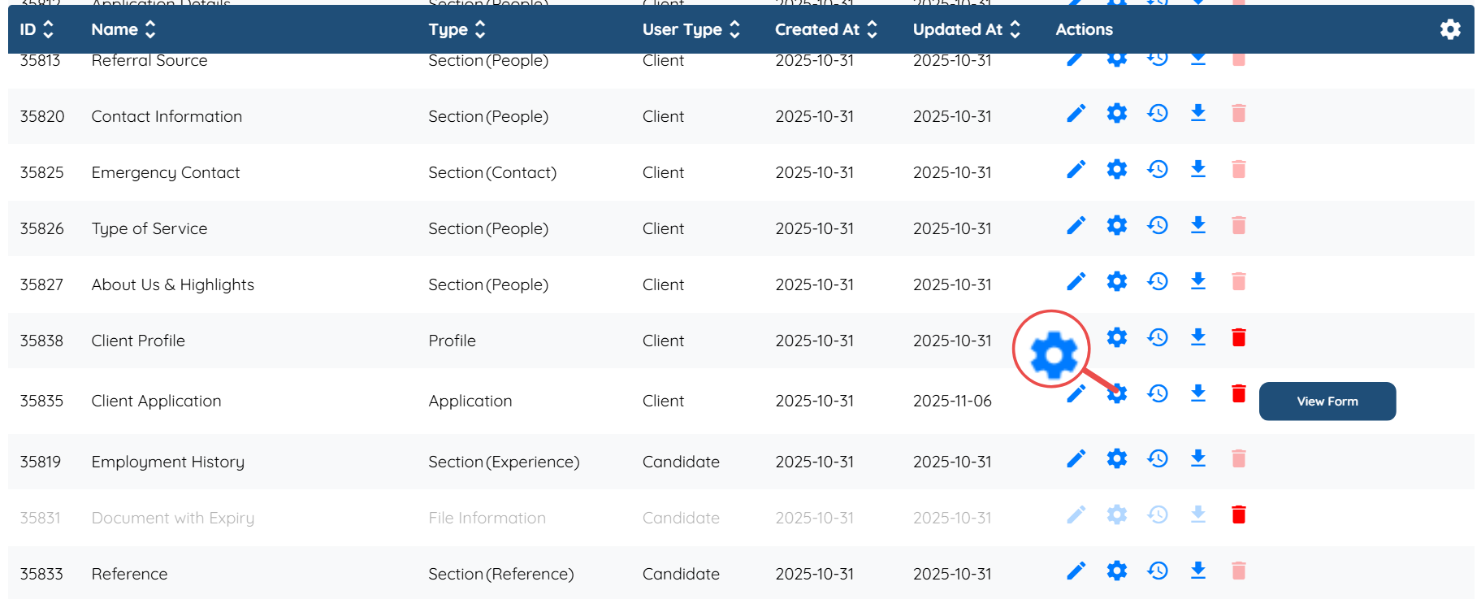Sort by Updated At date

point(1015,29)
